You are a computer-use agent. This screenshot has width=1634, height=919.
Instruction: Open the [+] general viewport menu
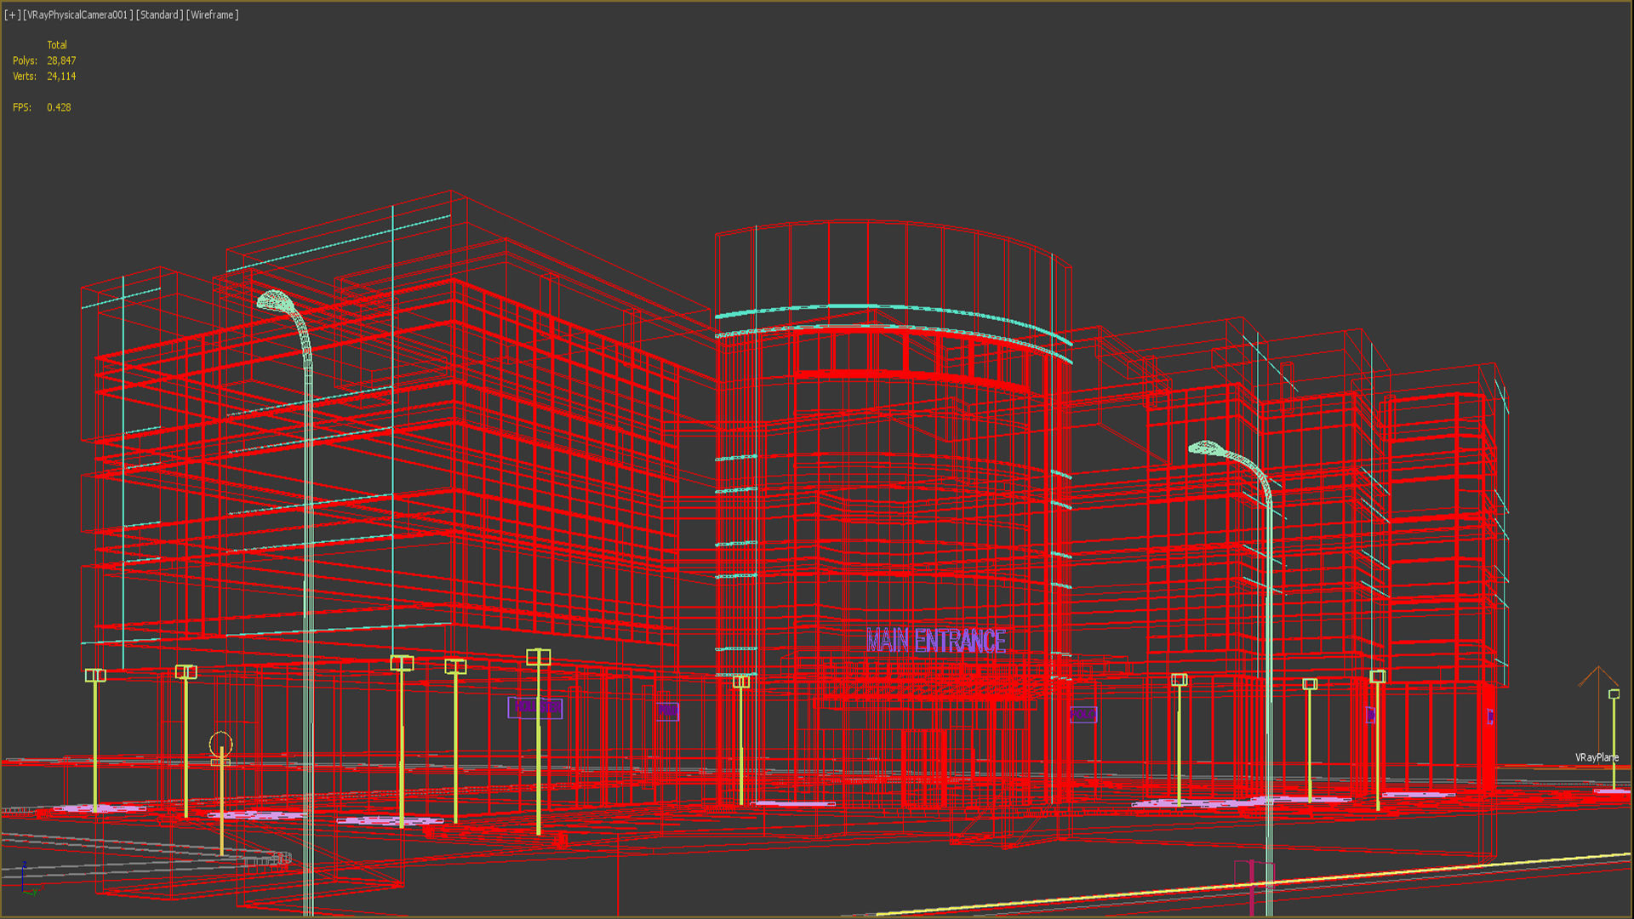tap(12, 14)
